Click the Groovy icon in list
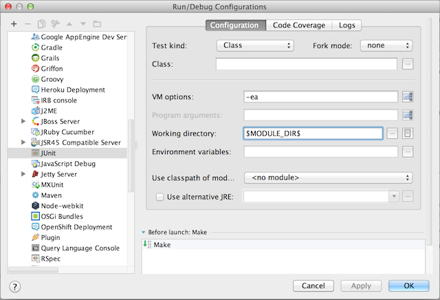The height and width of the screenshot is (300, 440). pos(35,79)
